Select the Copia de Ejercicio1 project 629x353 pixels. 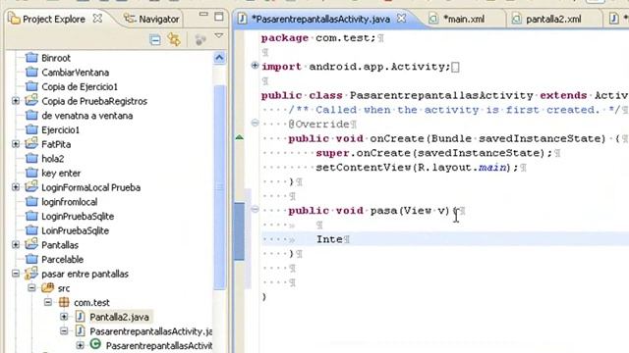(x=80, y=86)
